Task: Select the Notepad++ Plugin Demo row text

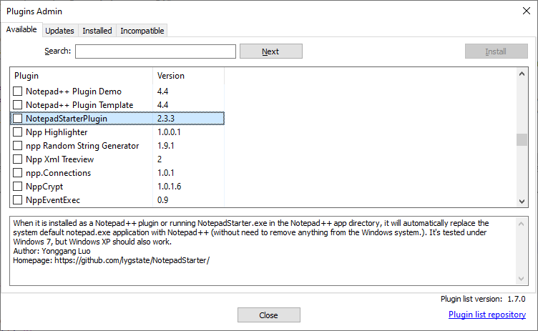Action: (74, 92)
